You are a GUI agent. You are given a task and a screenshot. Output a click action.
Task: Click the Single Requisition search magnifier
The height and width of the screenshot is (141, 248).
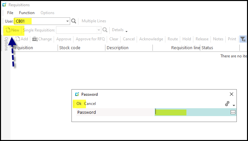click(105, 30)
